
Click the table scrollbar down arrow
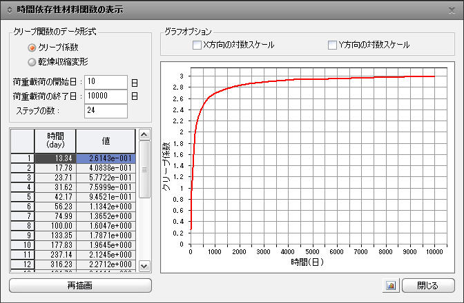click(144, 265)
